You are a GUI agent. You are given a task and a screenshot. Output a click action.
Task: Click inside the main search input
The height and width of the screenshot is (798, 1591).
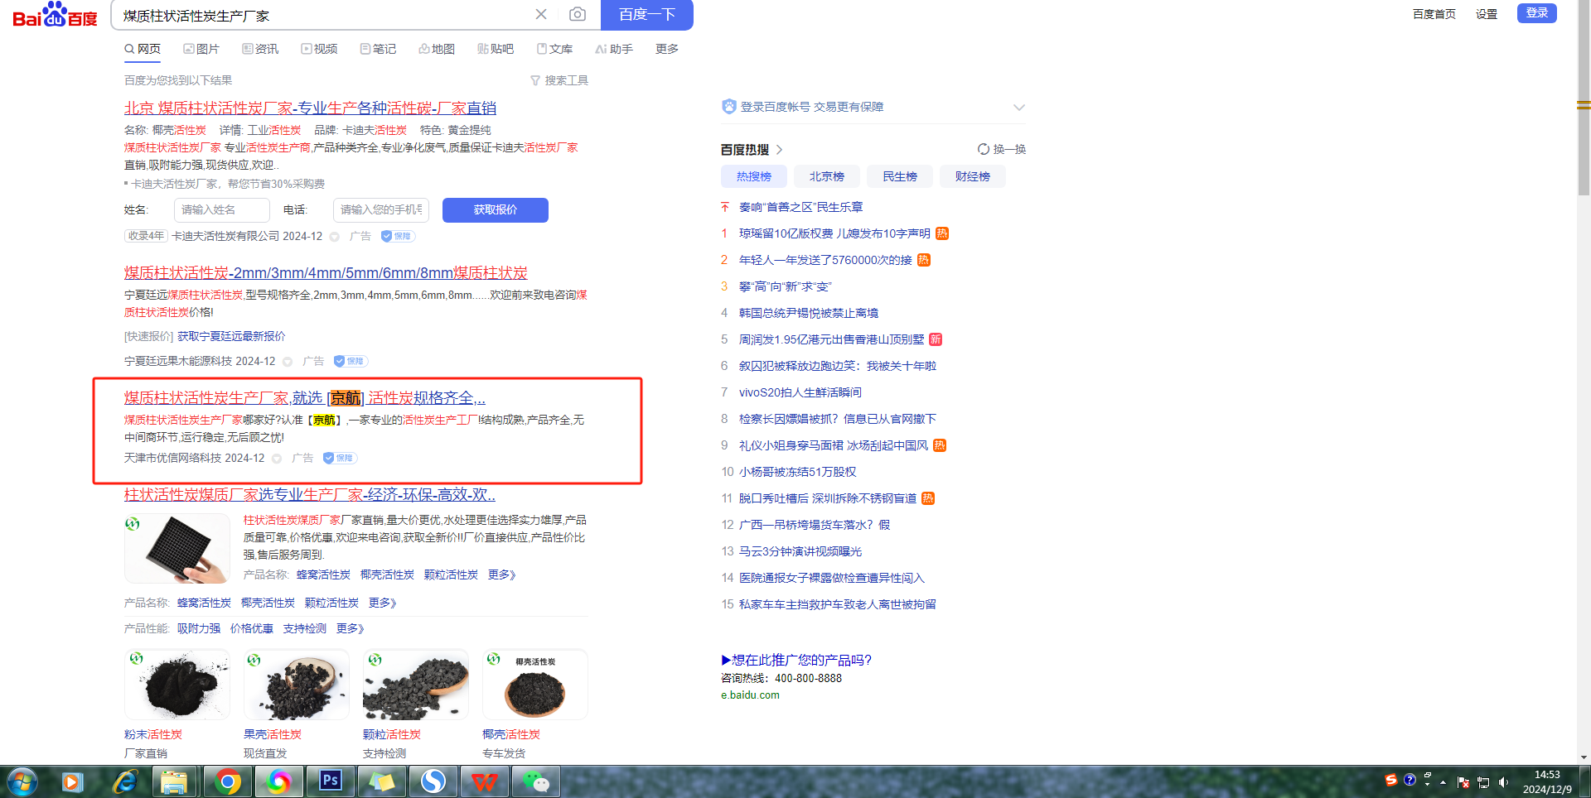[x=323, y=15]
